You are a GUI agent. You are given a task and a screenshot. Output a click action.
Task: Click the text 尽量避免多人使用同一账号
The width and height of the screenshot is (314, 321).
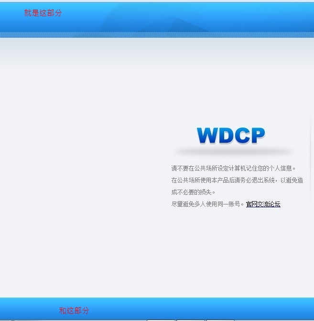[x=208, y=204]
